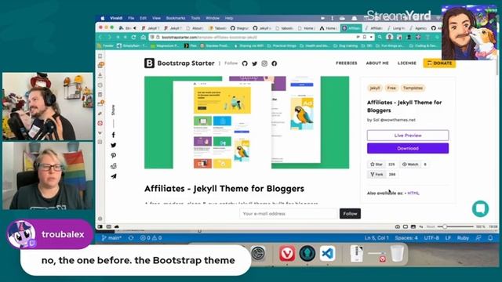
Task: Open the Instagram icon in the site header
Action: [x=264, y=63]
